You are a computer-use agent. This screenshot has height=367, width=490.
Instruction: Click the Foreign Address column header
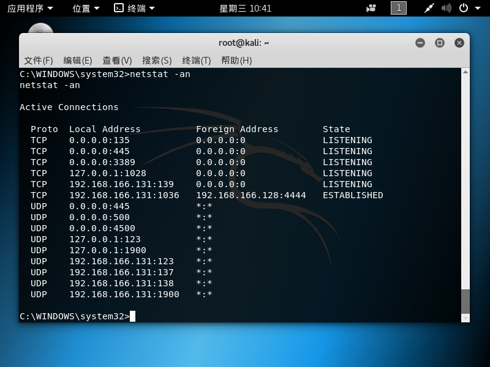point(237,129)
